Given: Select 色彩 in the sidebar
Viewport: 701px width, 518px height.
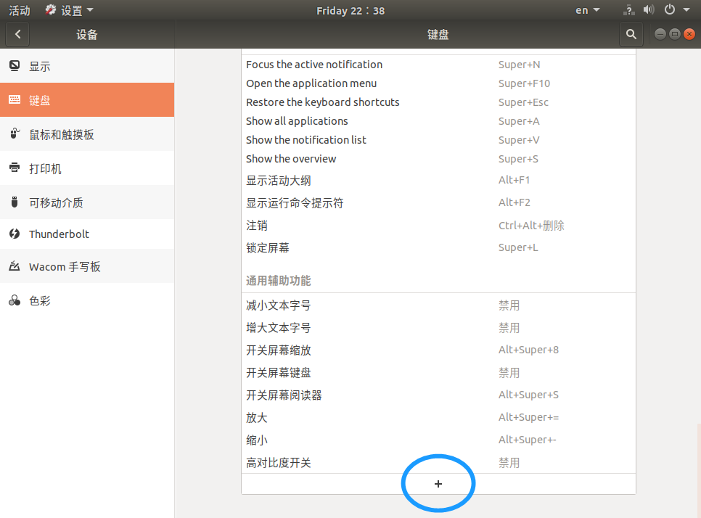Looking at the screenshot, I should point(87,300).
